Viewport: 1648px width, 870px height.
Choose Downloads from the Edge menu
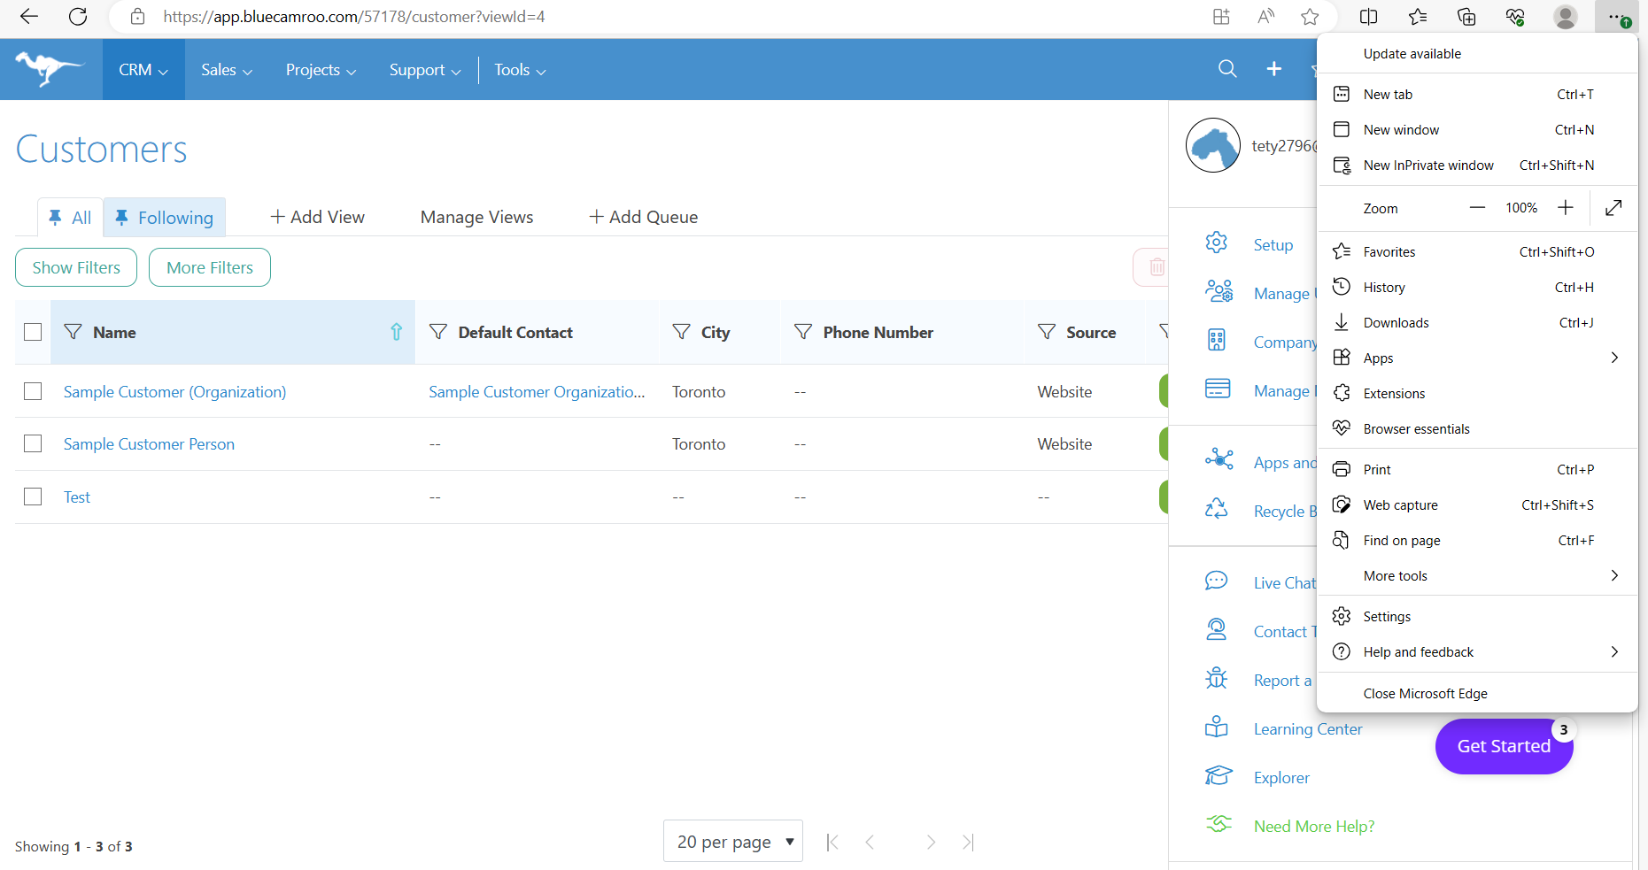pos(1477,323)
